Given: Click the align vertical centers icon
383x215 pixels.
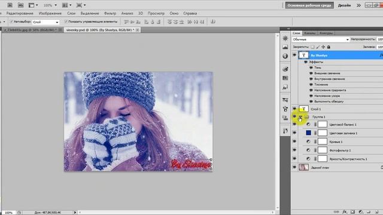Looking at the screenshot, I should [x=132, y=22].
